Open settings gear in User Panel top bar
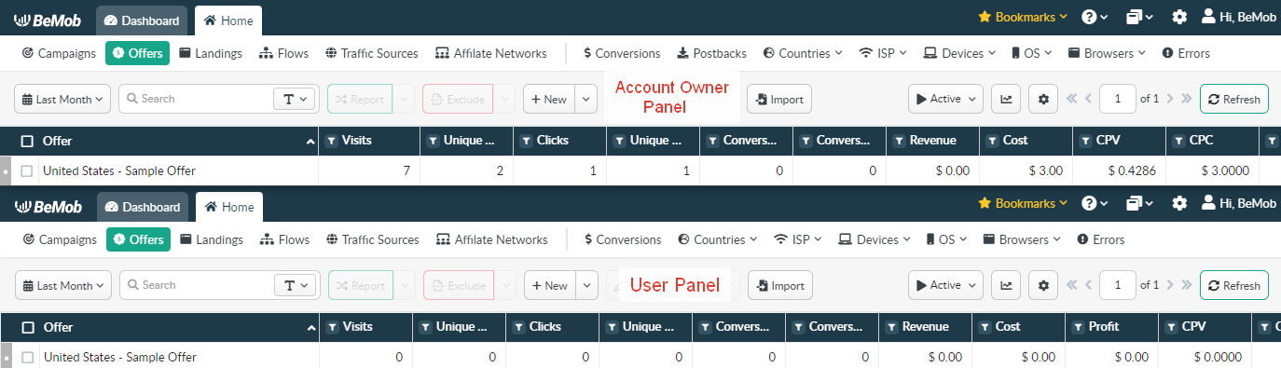This screenshot has width=1281, height=368. (1179, 203)
